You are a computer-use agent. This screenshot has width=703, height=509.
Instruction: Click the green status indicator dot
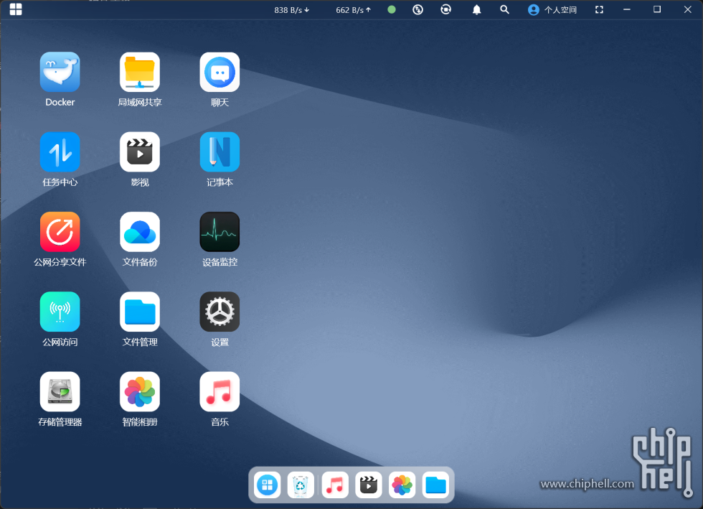(x=392, y=9)
